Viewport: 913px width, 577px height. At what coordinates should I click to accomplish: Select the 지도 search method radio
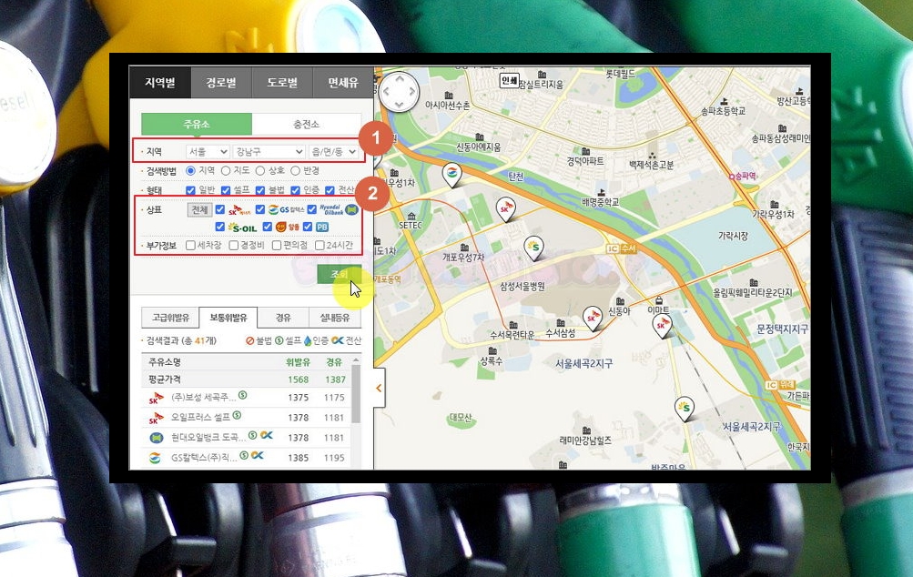click(226, 170)
